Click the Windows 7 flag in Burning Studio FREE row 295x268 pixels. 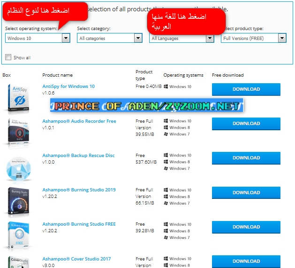166,237
